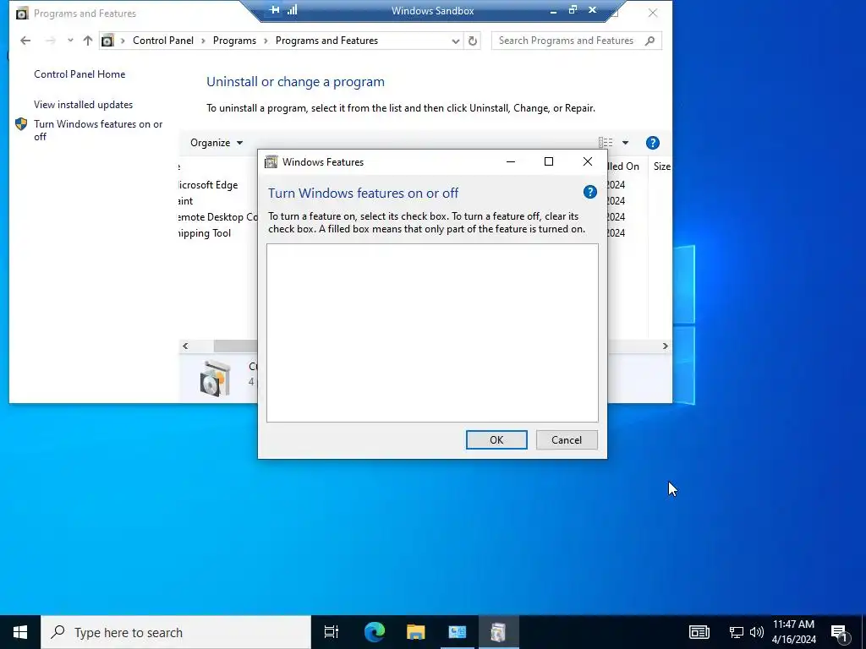Image resolution: width=866 pixels, height=649 pixels.
Task: Switch to Windows Features taskbar icon
Action: (498, 632)
